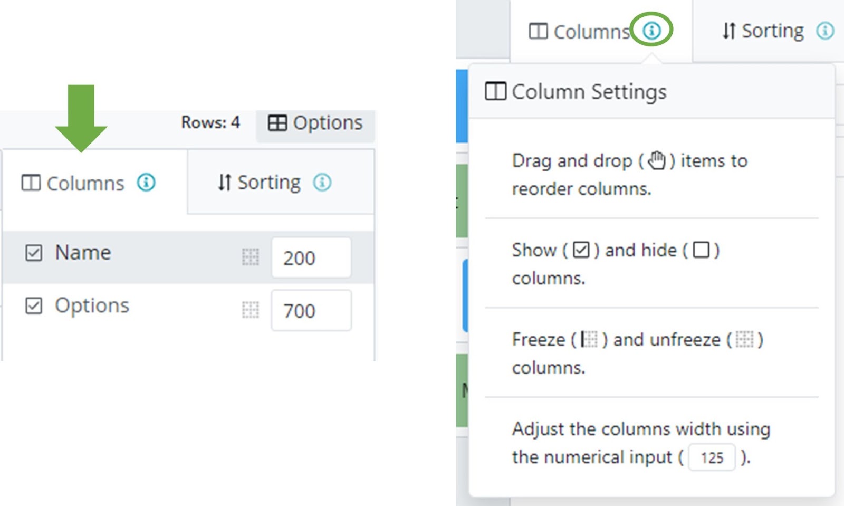Open the Columns tab in right panel
The image size is (844, 506).
pos(580,32)
